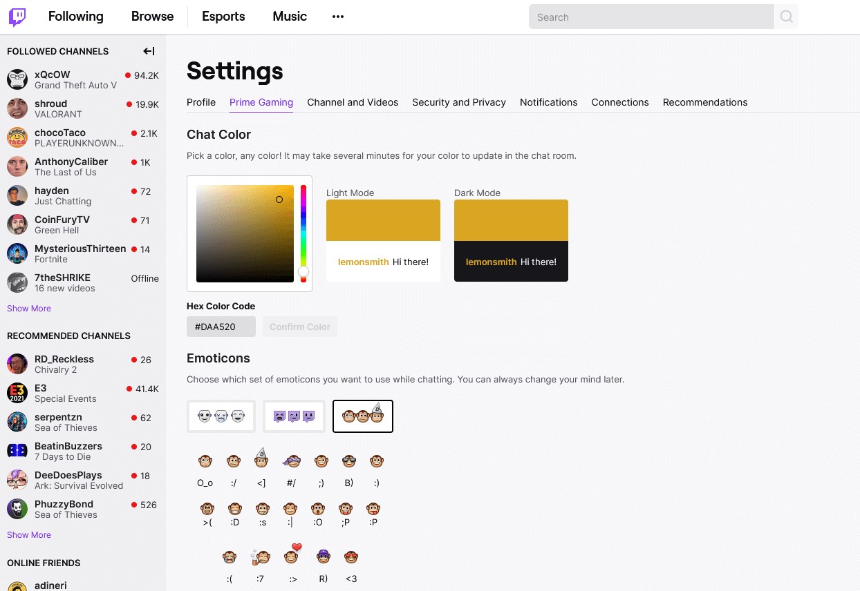
Task: Click the :P tongue monkey emoticon
Action: pos(374,510)
